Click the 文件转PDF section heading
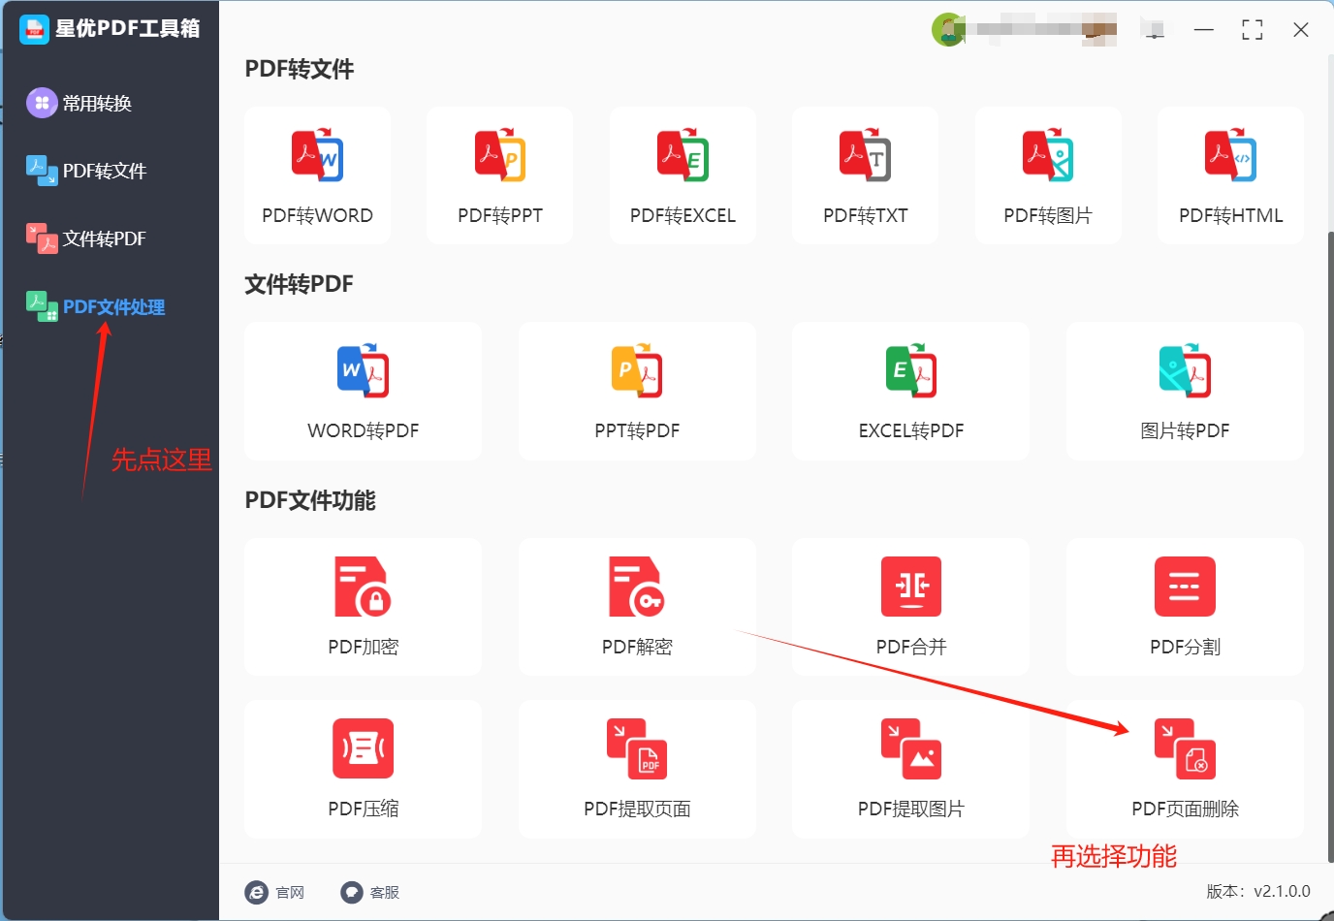1334x921 pixels. [x=299, y=284]
